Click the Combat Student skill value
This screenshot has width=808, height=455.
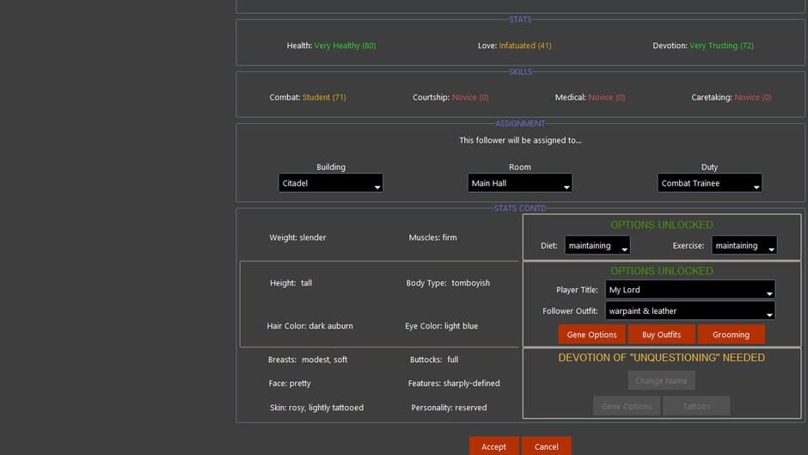point(324,97)
